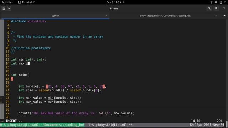
Task: Open the hamburger menu in terminal header
Action: pyautogui.click(x=216, y=9)
